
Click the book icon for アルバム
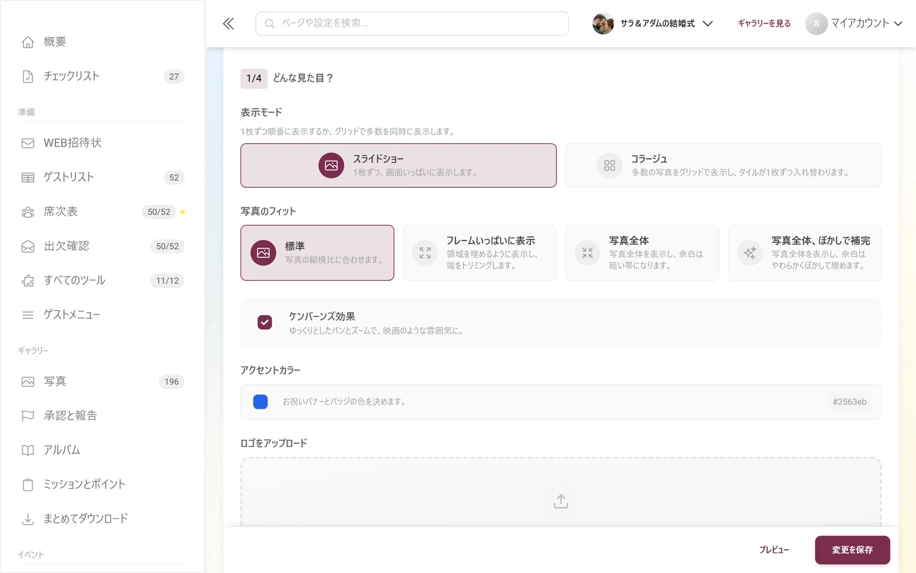28,451
